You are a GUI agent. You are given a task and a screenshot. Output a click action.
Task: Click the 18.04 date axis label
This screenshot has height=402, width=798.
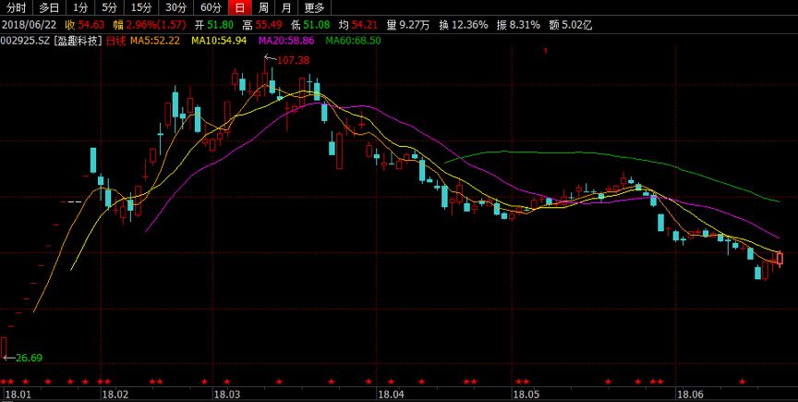[391, 394]
